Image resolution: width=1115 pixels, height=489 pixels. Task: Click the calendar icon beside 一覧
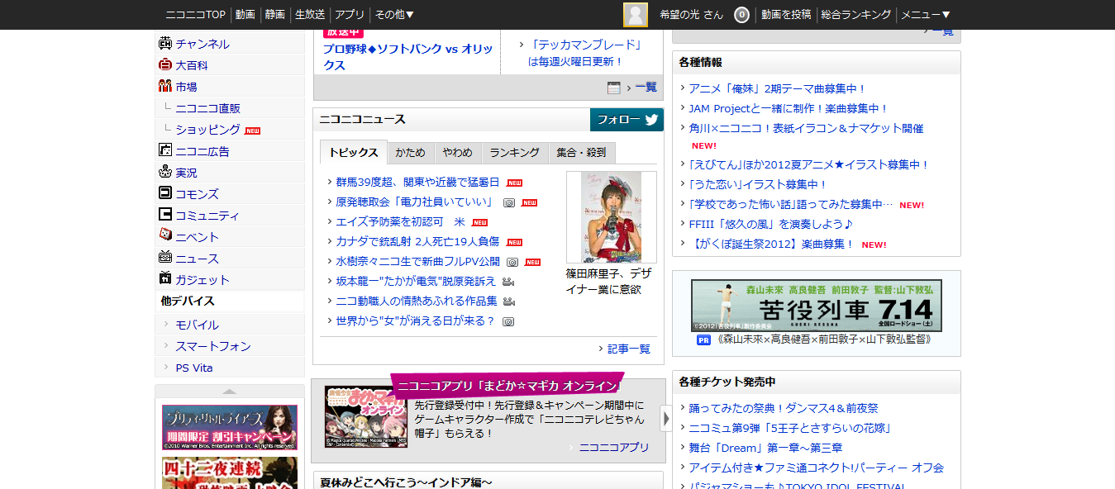[614, 88]
